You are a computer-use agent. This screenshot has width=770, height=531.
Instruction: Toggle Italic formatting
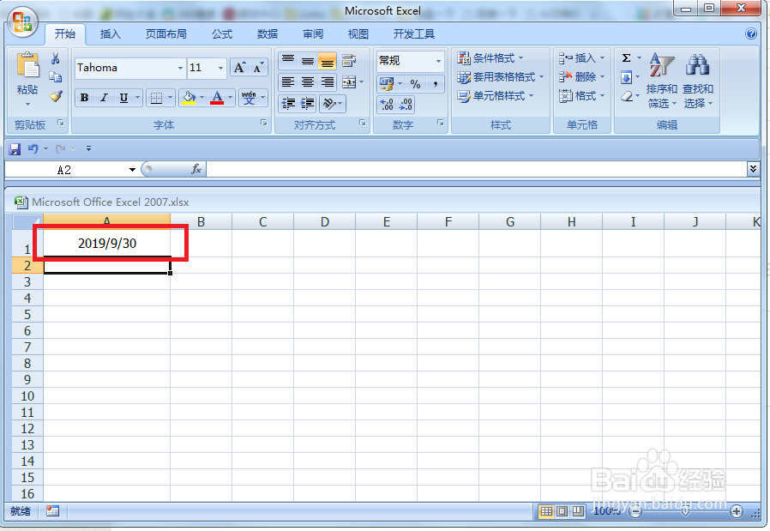pos(104,98)
